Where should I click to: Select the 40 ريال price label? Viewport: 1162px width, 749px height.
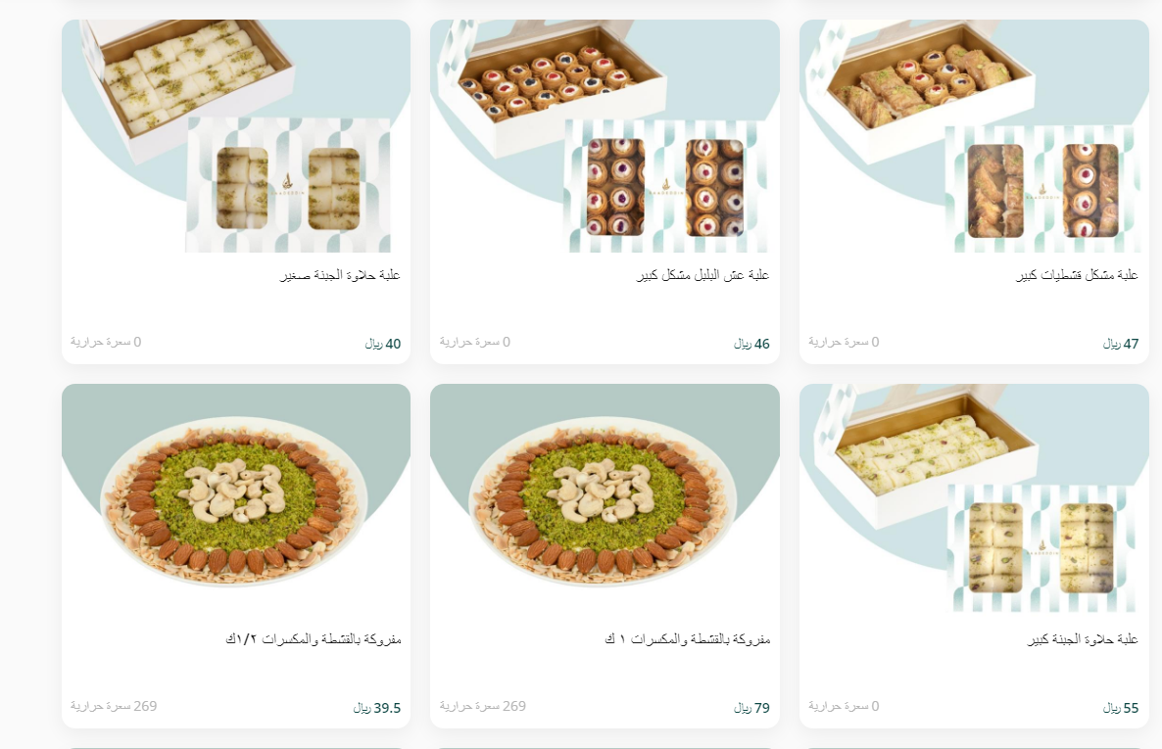382,344
